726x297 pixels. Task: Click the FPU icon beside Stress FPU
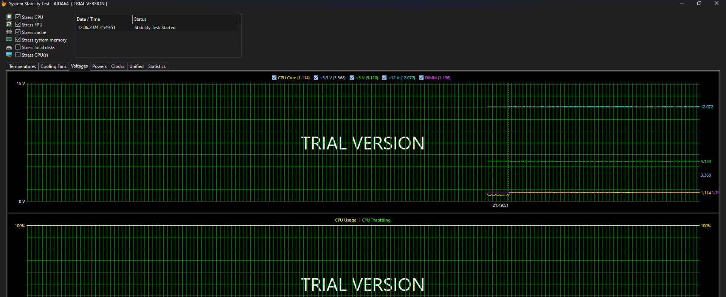click(x=9, y=25)
